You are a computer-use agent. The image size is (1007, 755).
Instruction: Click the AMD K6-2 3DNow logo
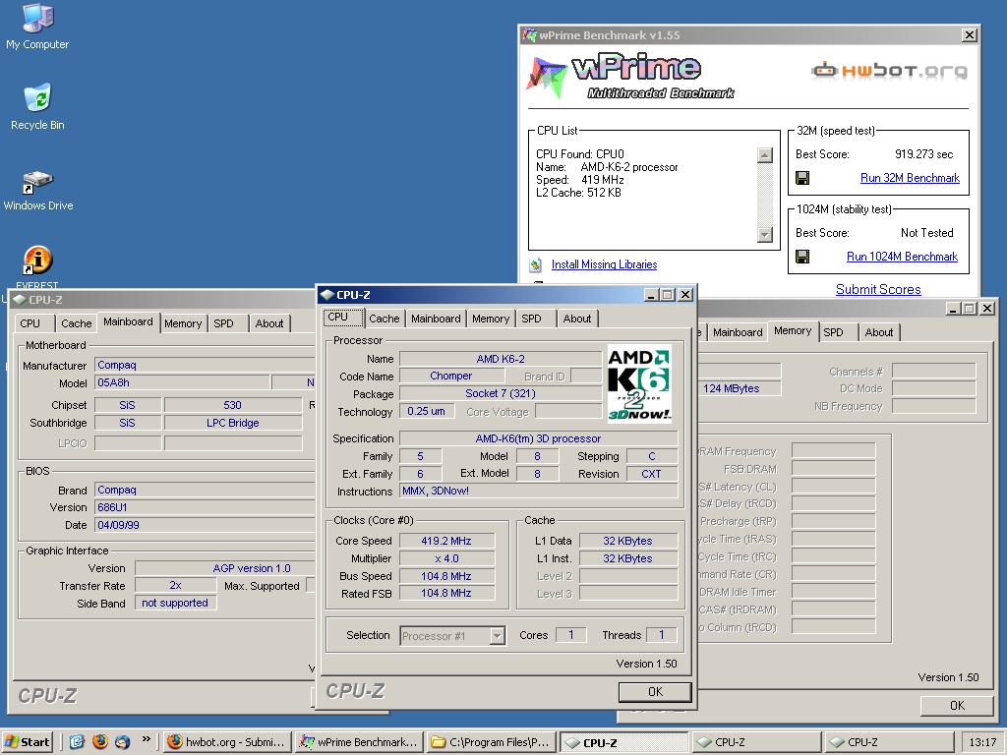click(x=639, y=383)
